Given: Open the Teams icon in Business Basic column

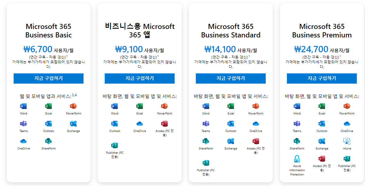Looking at the screenshot, I should (23, 124).
